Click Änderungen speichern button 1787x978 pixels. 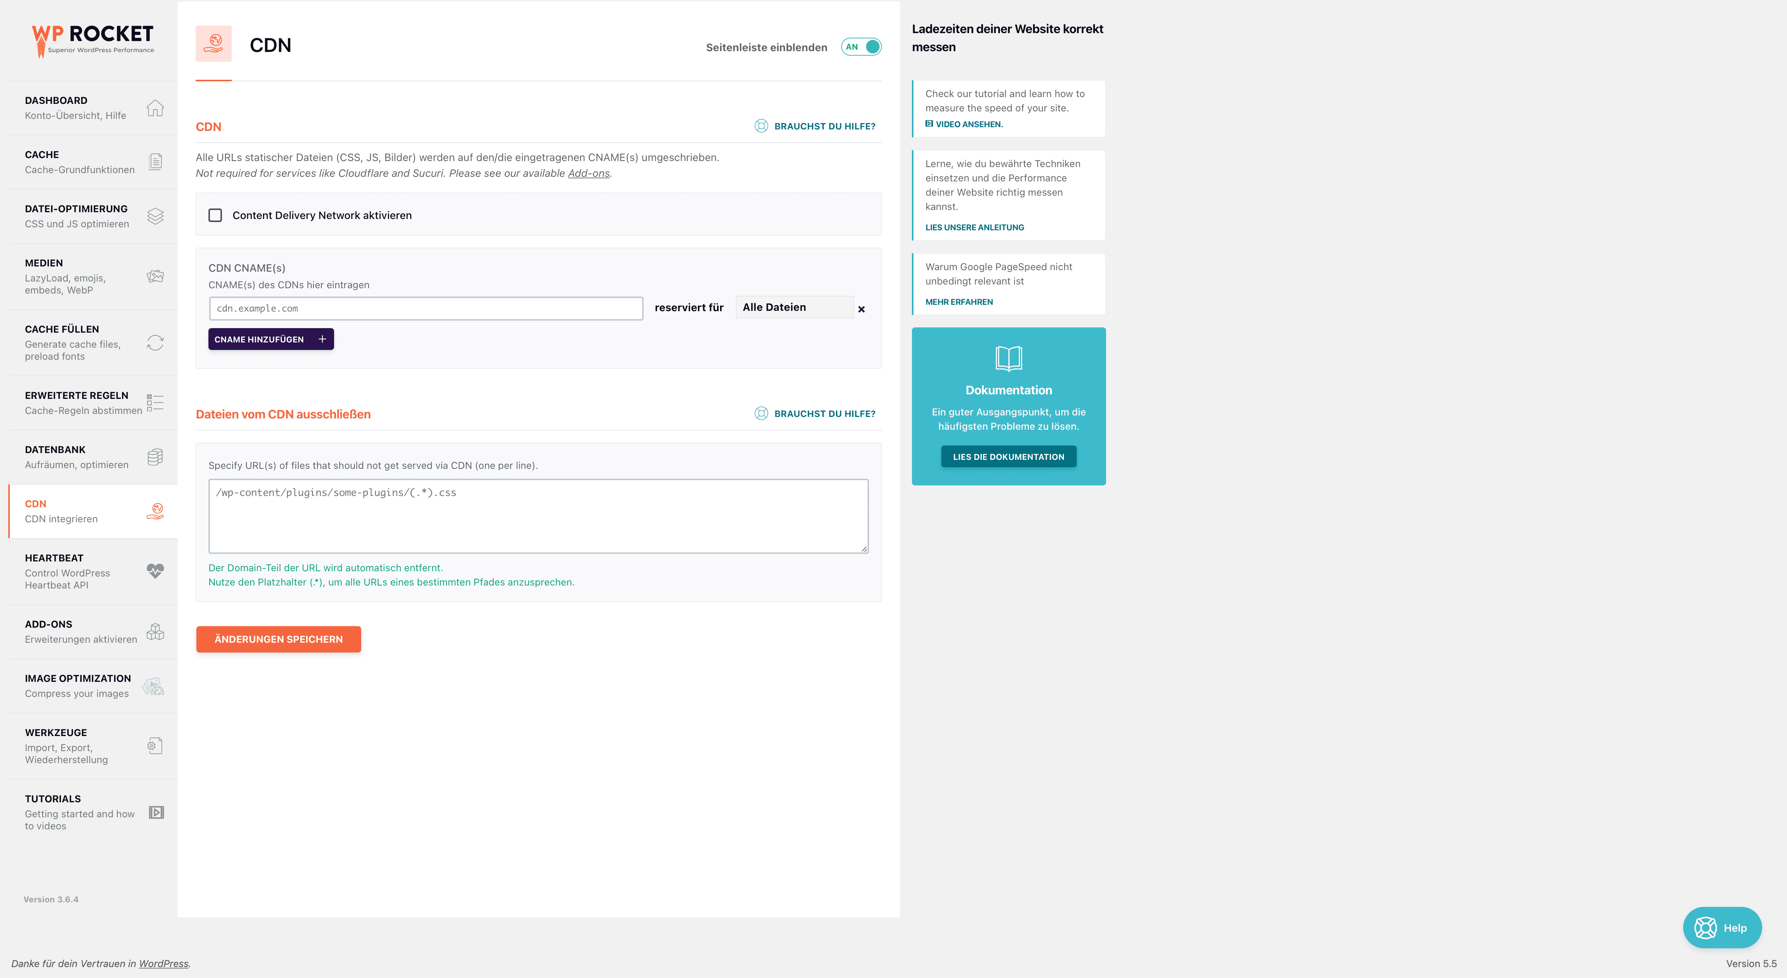click(278, 639)
